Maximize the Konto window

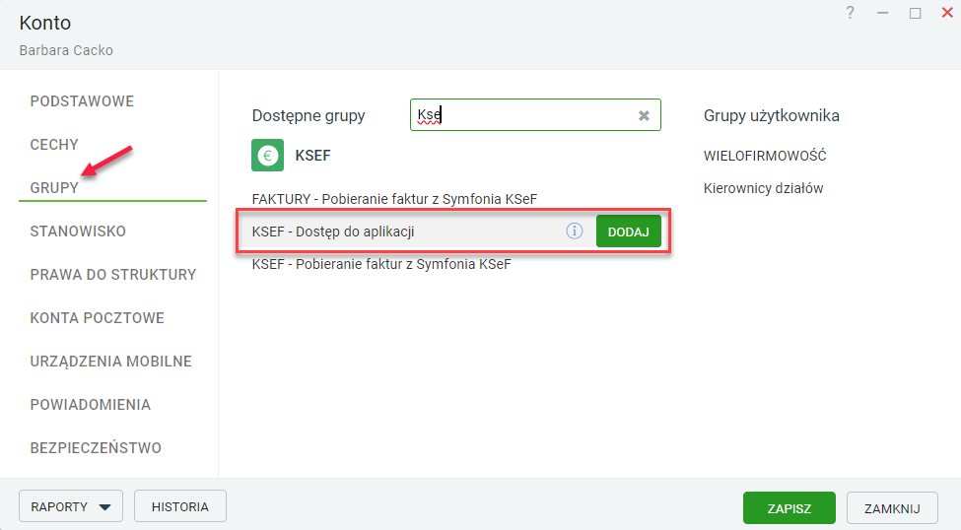tap(915, 13)
